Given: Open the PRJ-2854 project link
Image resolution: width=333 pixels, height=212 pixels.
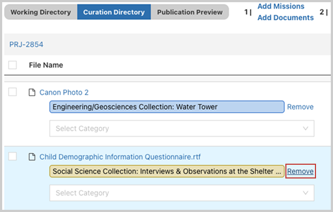Looking at the screenshot, I should (26, 44).
